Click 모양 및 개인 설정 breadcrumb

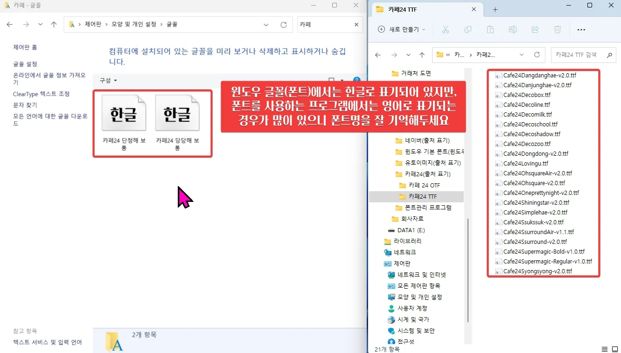pos(134,25)
